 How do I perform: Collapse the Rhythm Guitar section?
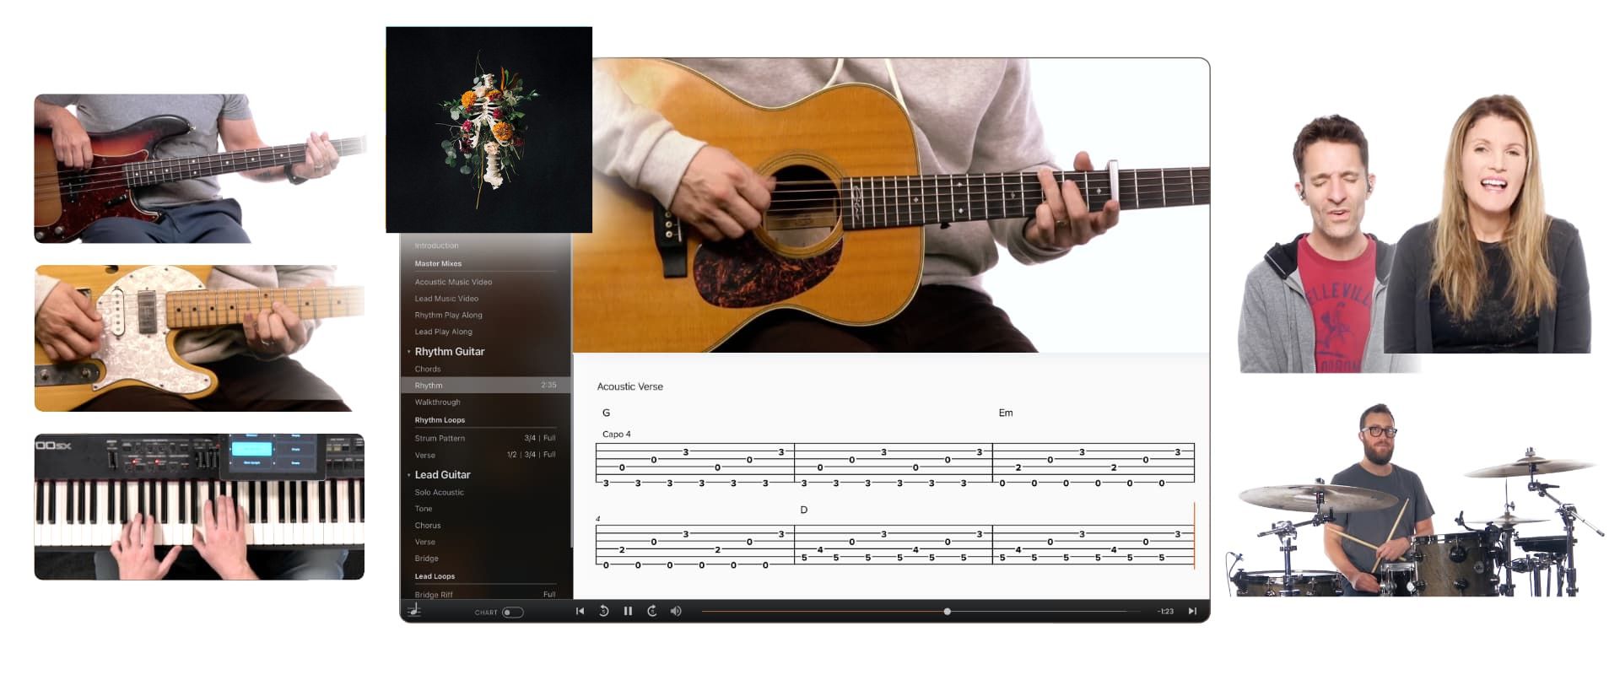coord(409,352)
